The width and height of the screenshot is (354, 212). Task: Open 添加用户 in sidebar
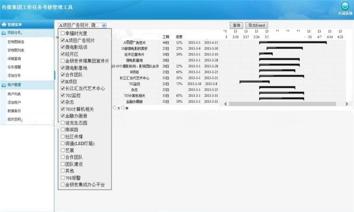[14, 102]
